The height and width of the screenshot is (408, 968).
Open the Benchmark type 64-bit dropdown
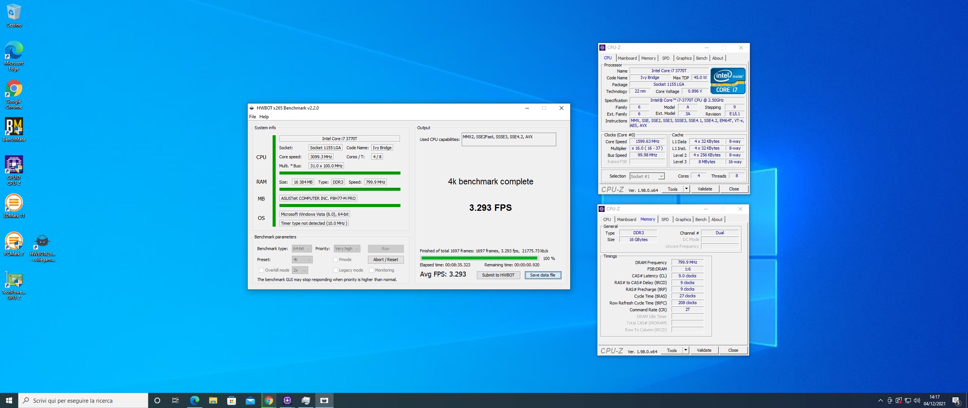point(302,249)
